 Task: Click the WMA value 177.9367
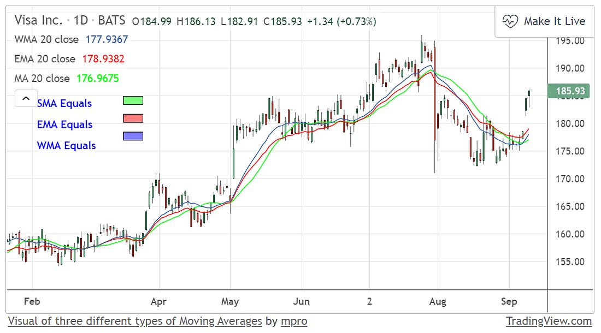pyautogui.click(x=107, y=39)
